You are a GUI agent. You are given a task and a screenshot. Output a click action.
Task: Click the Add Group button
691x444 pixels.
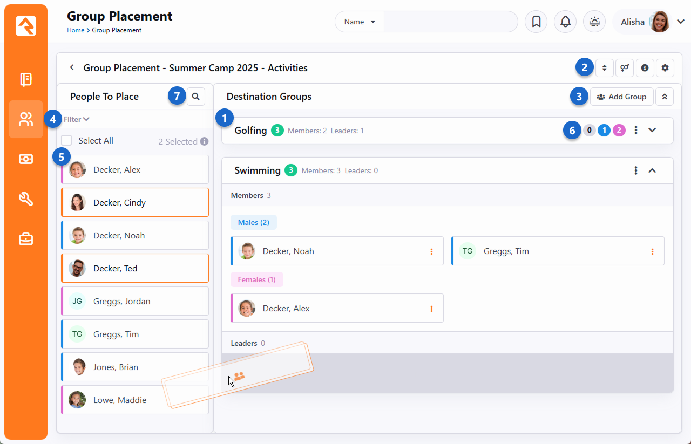pos(621,97)
